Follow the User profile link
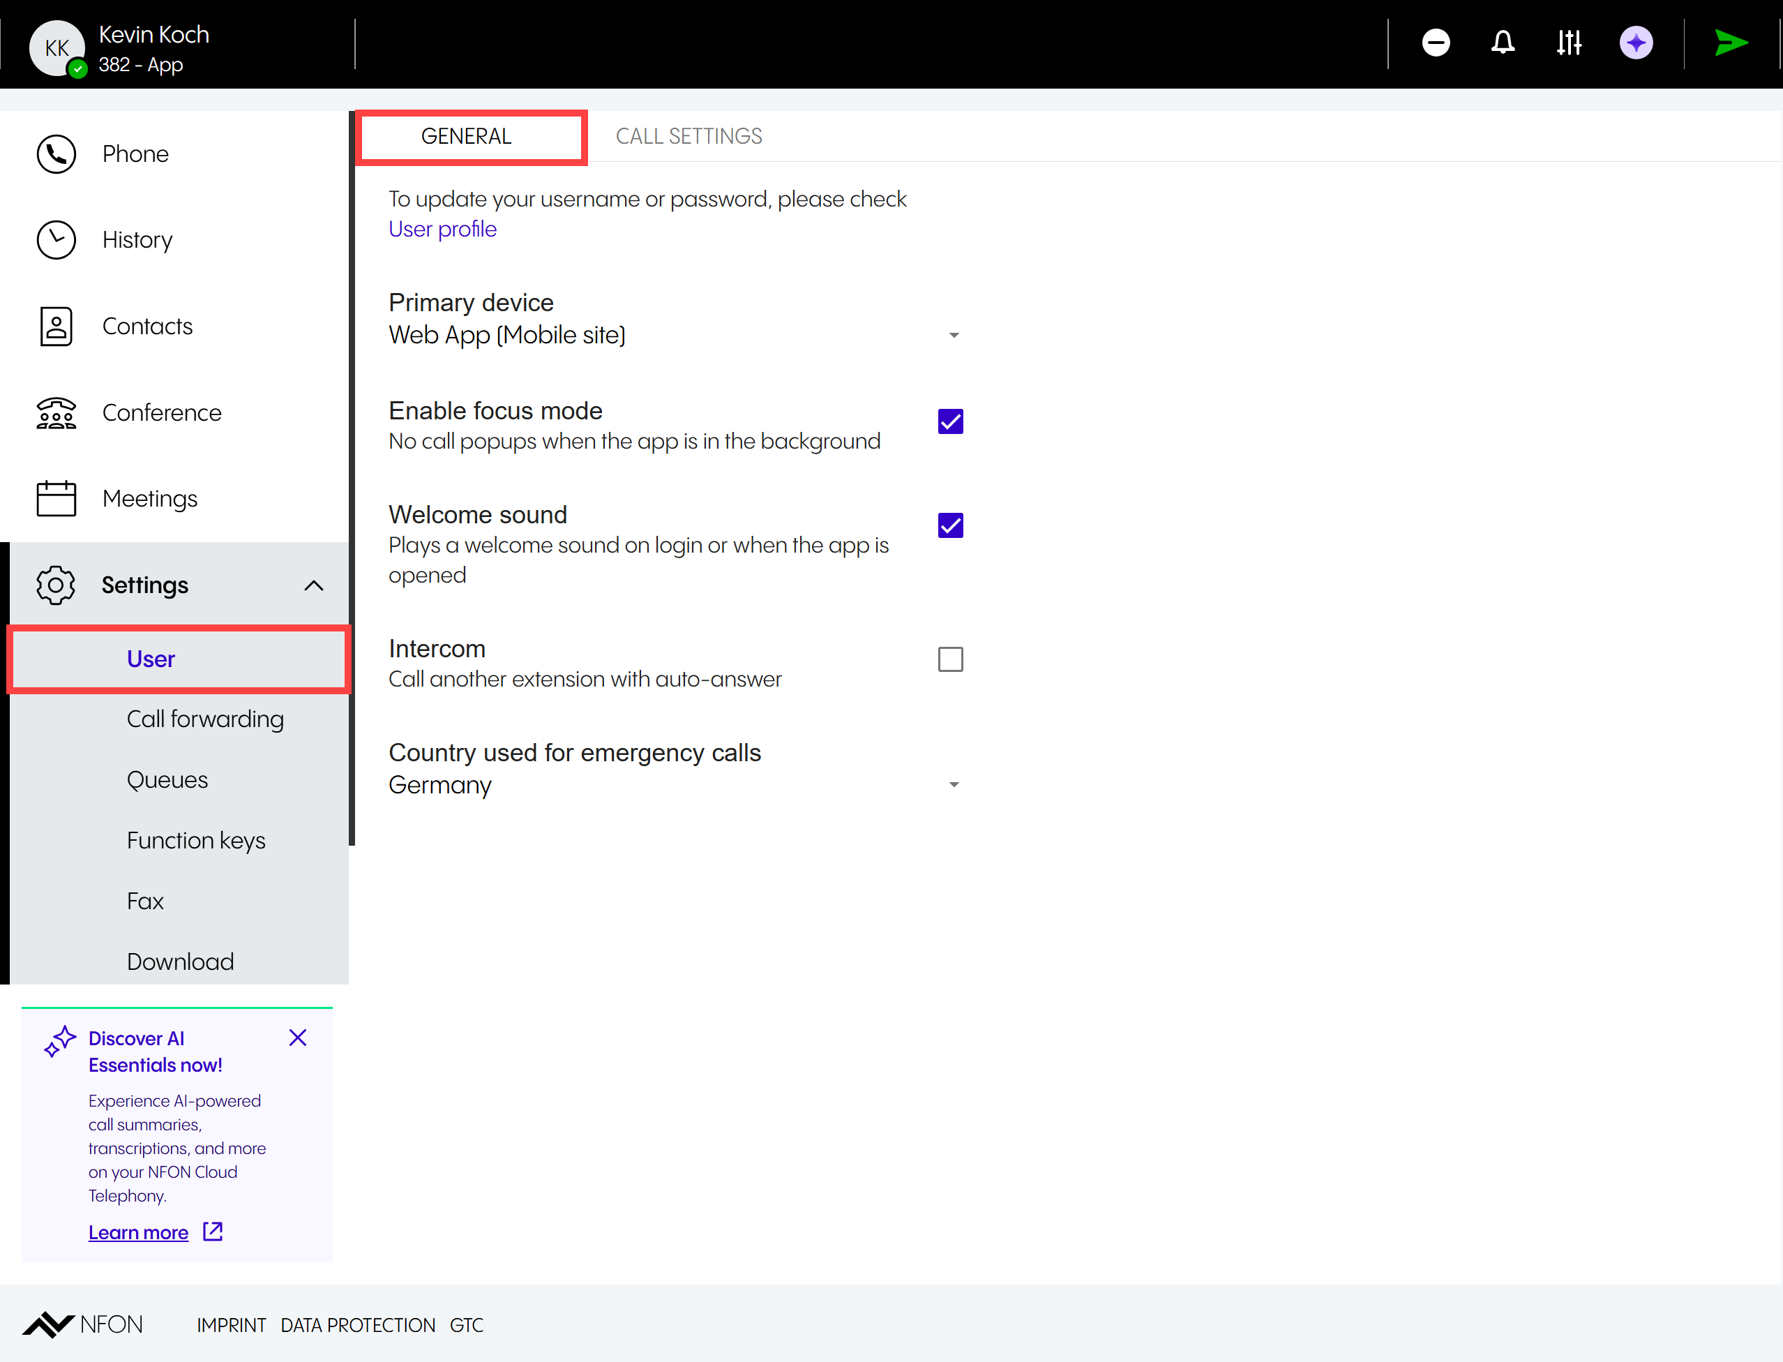The height and width of the screenshot is (1362, 1783). (442, 230)
